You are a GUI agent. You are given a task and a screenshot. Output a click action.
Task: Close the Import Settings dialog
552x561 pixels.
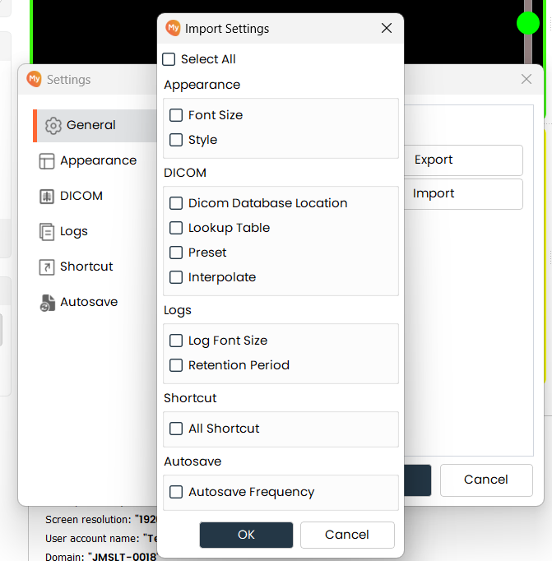click(x=387, y=29)
